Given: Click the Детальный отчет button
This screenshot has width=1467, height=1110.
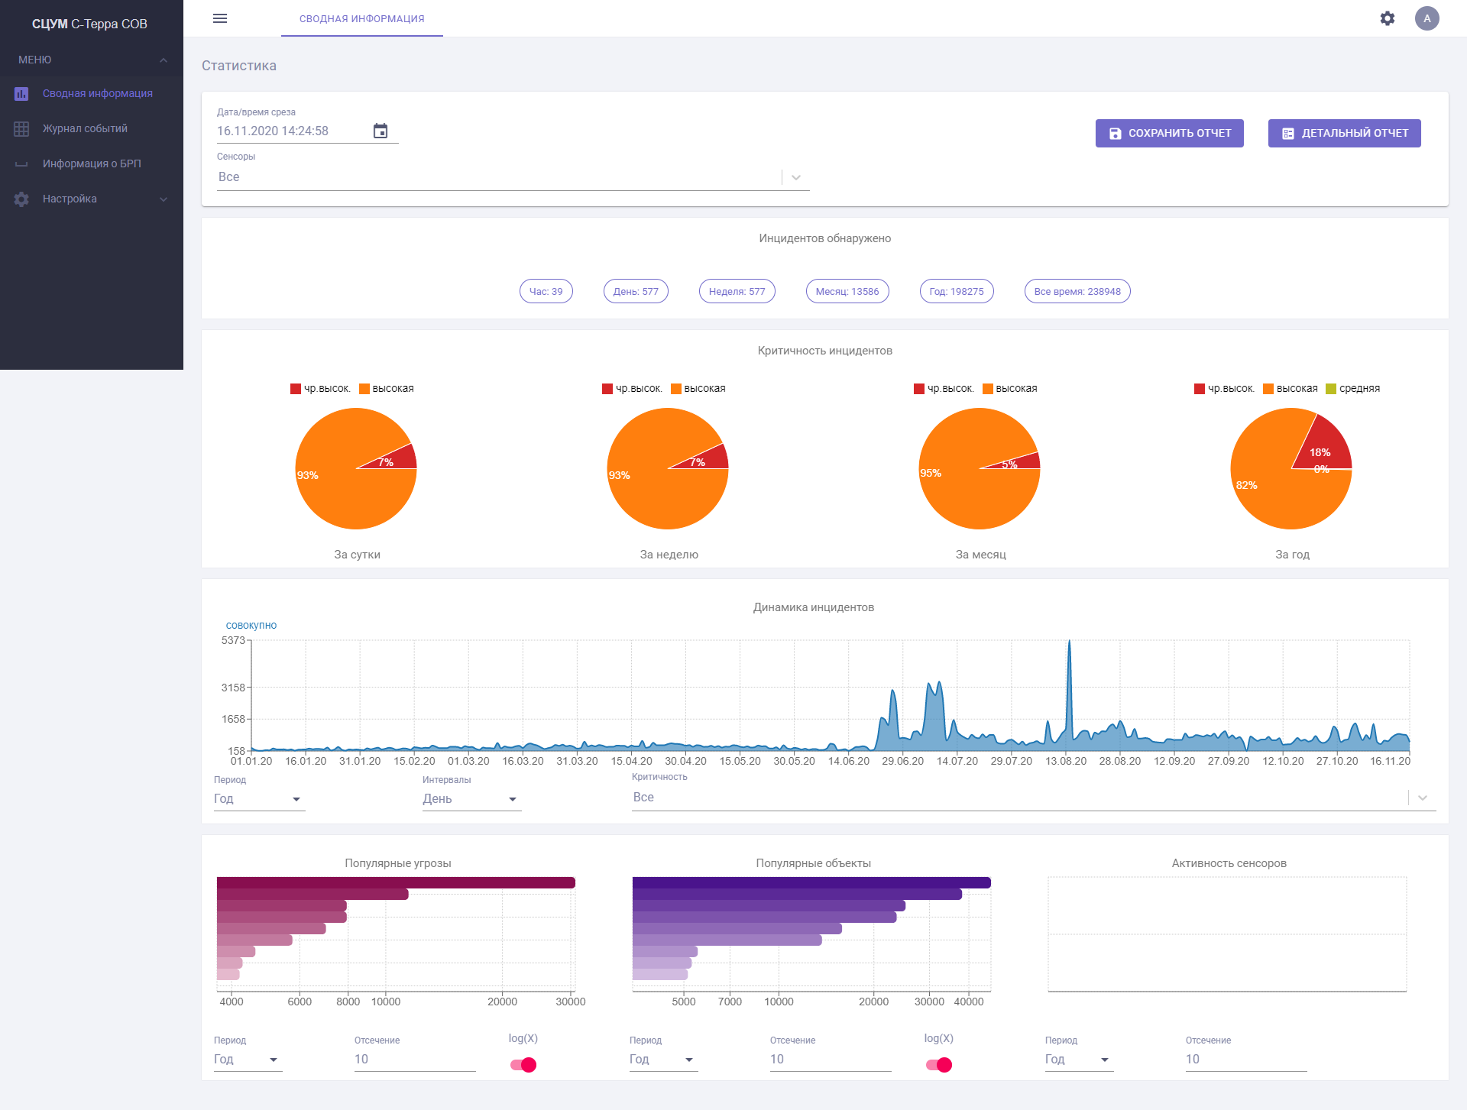Looking at the screenshot, I should (x=1346, y=131).
